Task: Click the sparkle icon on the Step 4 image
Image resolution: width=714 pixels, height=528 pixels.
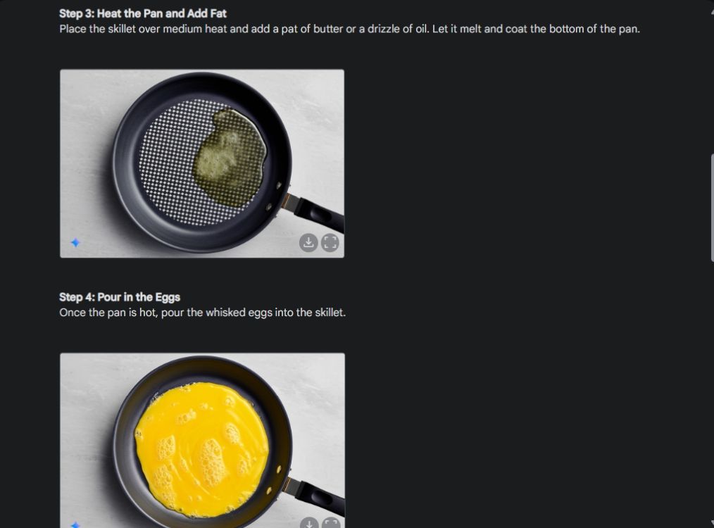Action: 76,524
